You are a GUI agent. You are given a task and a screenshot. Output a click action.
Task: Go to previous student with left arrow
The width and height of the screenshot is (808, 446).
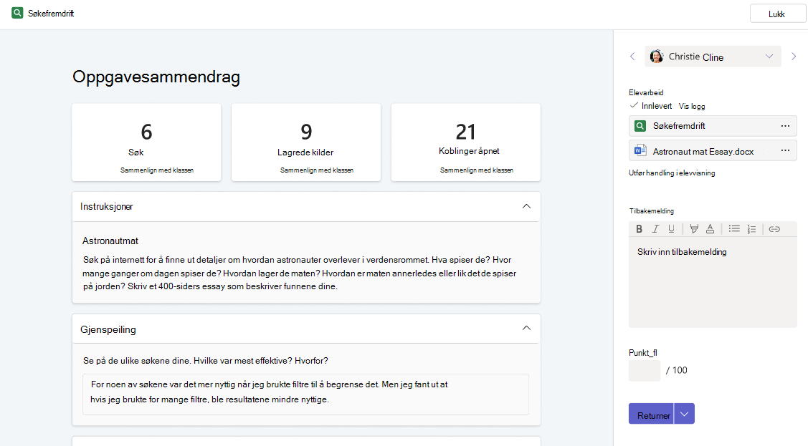click(x=632, y=57)
